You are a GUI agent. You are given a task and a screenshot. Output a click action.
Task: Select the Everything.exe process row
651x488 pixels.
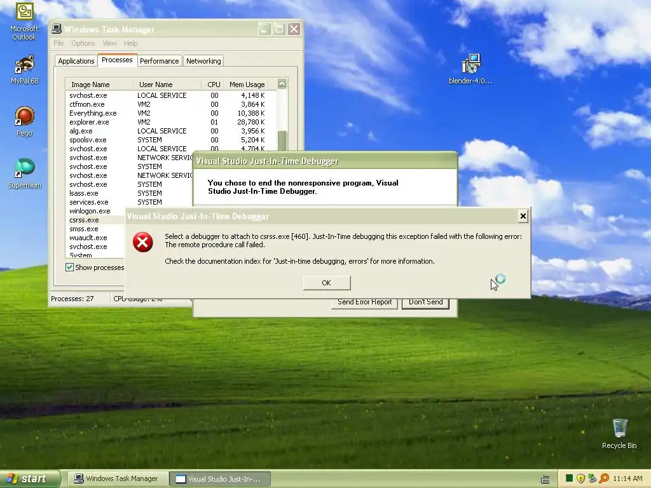[x=170, y=113]
